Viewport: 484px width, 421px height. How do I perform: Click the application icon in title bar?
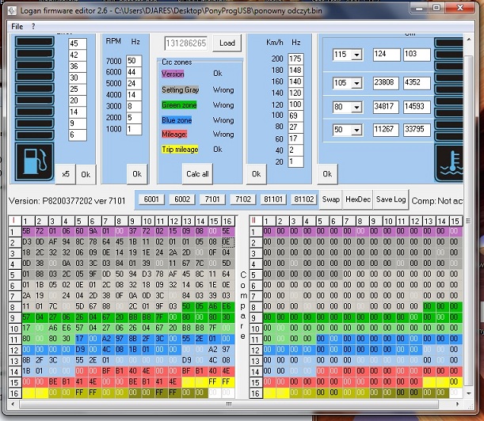pyautogui.click(x=13, y=10)
